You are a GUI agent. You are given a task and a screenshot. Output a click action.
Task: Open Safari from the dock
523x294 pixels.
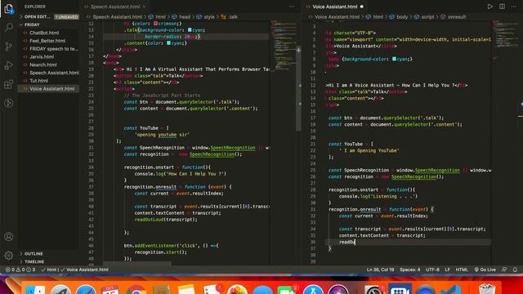[x=86, y=289]
